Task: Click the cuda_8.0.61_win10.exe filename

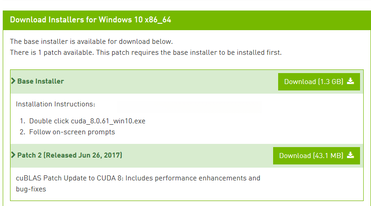Action: [x=108, y=121]
